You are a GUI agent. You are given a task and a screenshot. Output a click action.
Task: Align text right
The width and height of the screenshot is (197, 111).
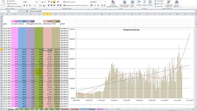54,6
